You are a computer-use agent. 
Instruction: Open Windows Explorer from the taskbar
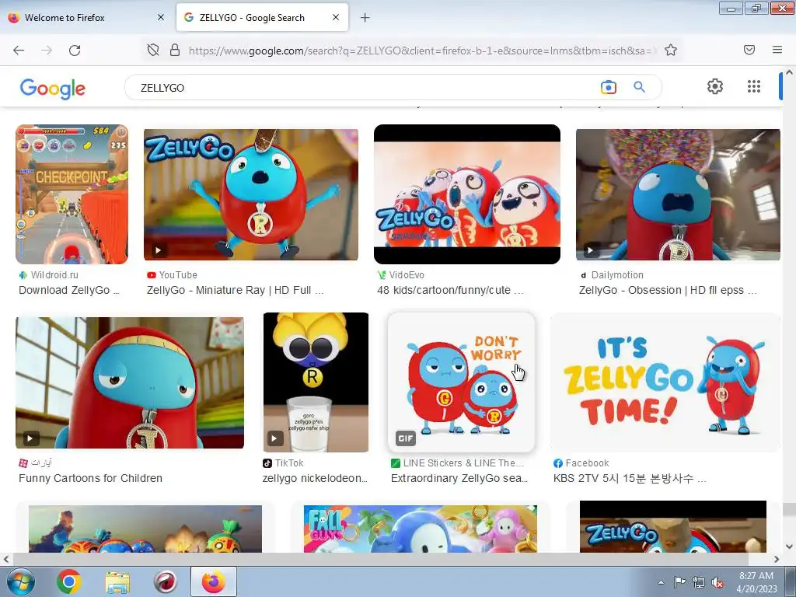[x=117, y=582]
